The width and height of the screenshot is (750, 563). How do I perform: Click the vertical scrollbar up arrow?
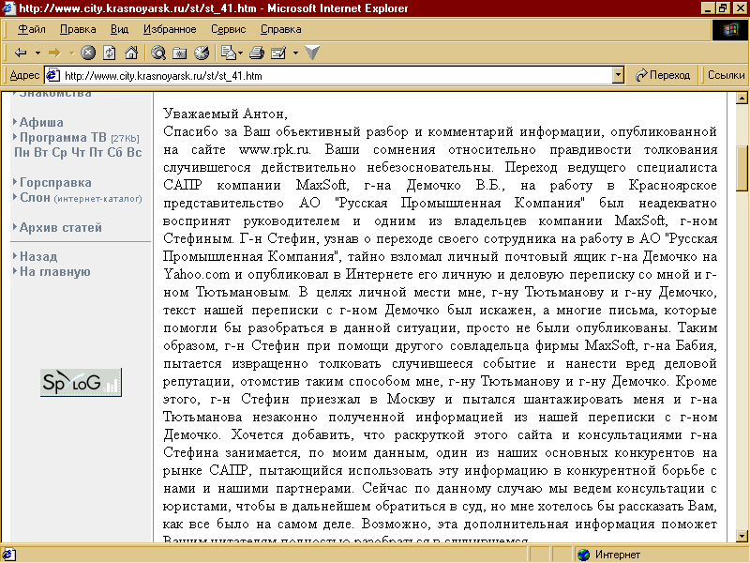coord(742,99)
